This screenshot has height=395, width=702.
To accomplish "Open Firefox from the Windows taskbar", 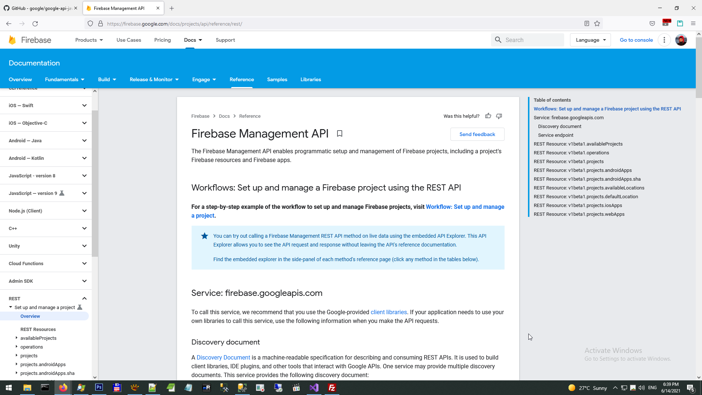I will pos(63,388).
